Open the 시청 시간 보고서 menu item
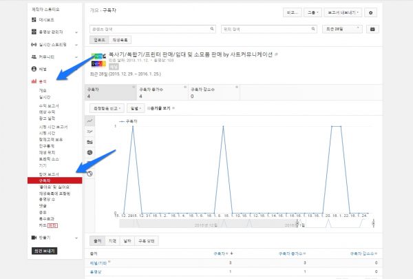 coord(54,127)
